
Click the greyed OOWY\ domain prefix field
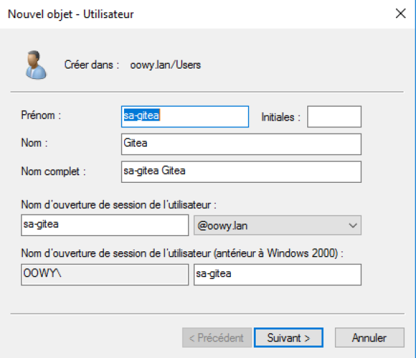104,274
